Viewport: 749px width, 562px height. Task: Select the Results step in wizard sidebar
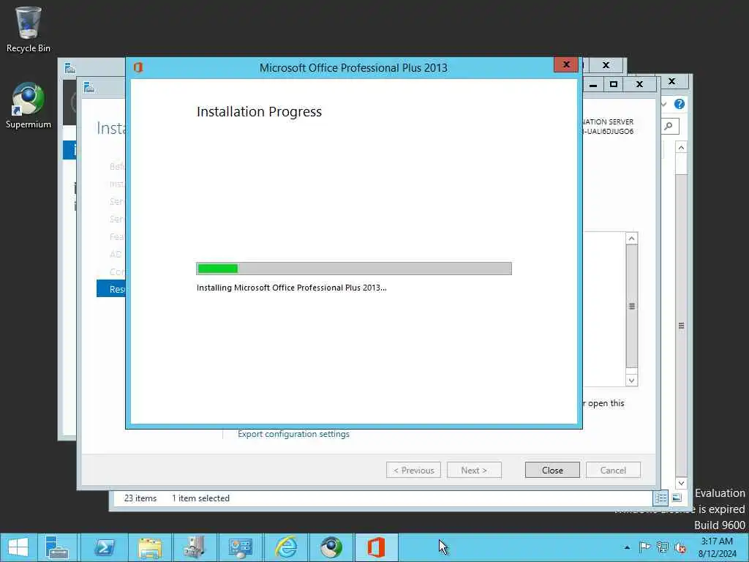[111, 289]
